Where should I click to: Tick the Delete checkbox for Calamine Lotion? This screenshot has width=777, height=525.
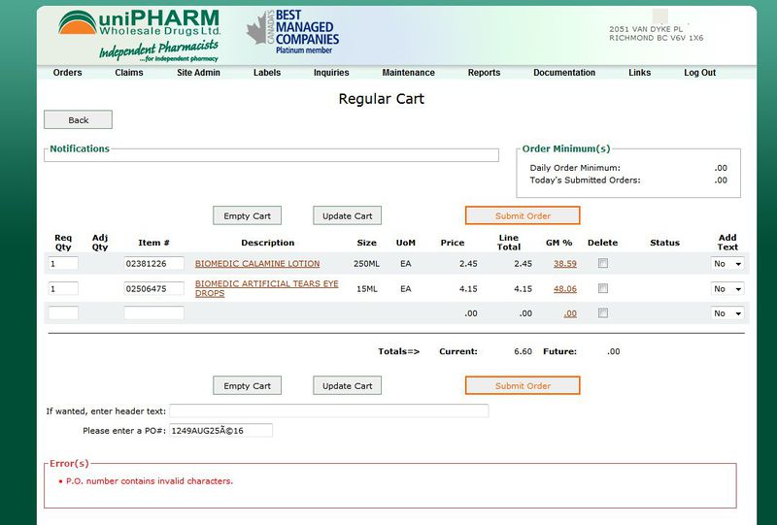click(x=603, y=263)
